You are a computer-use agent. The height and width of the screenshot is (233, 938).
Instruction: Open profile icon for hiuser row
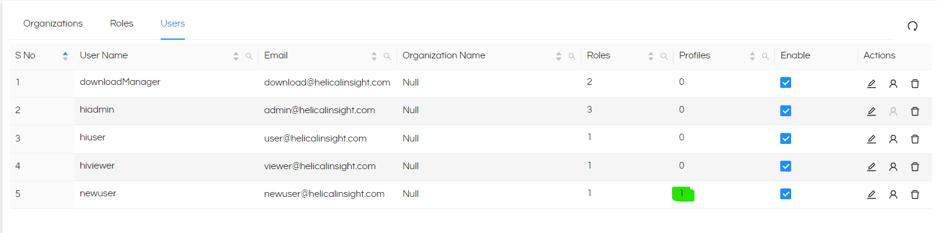tap(893, 139)
